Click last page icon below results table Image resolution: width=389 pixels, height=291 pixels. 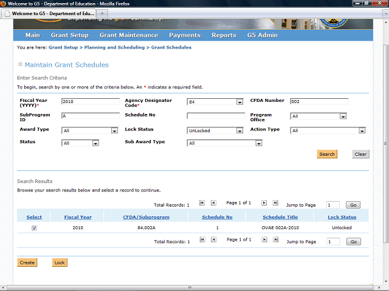[275, 240]
